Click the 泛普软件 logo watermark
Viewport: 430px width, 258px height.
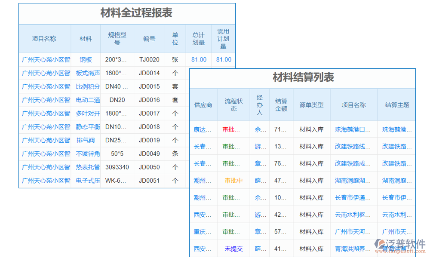(400, 246)
